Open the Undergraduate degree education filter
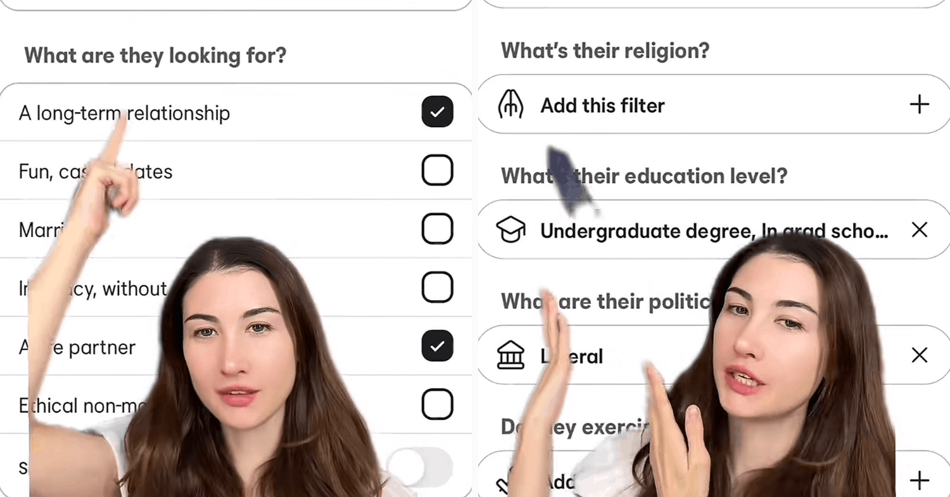 (713, 230)
